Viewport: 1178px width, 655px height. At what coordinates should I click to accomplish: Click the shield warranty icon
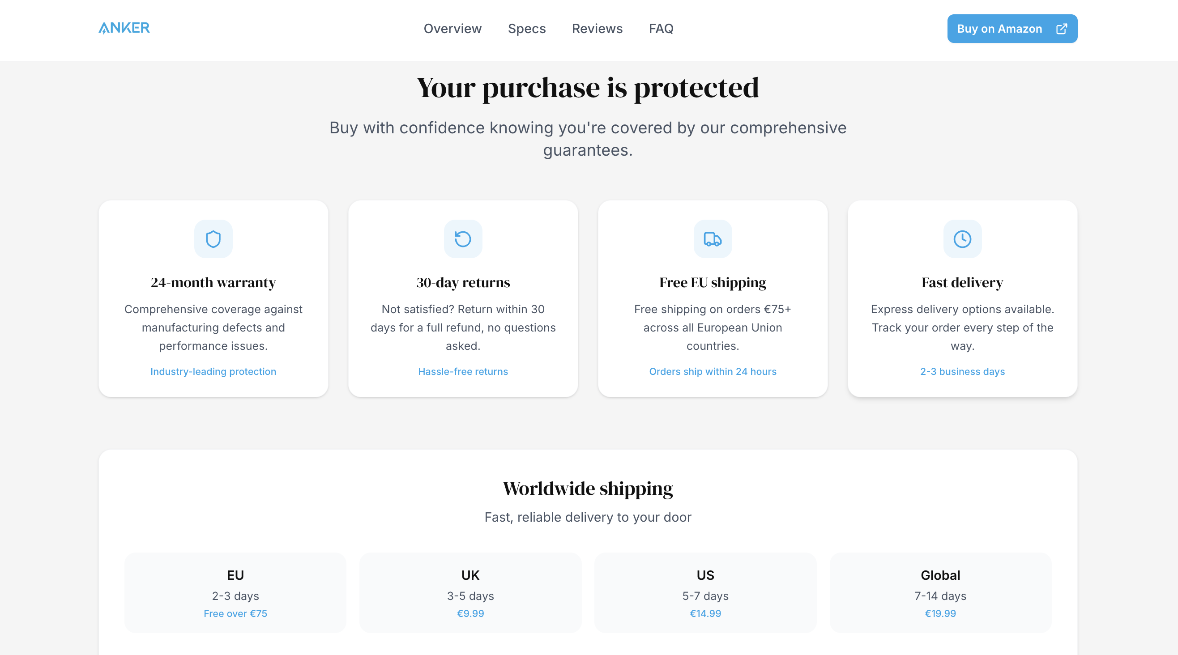(213, 239)
